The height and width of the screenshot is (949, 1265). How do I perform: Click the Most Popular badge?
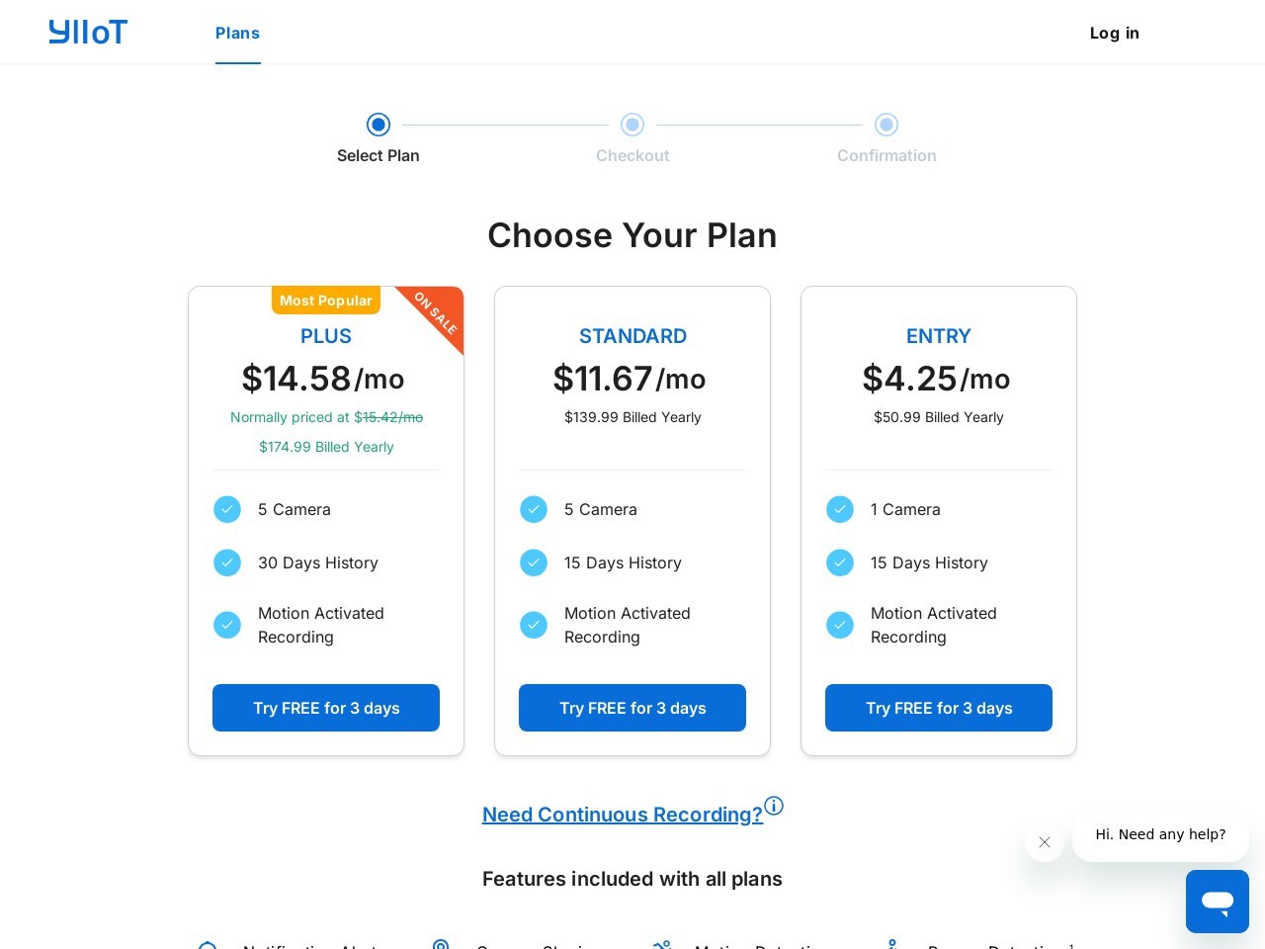pyautogui.click(x=326, y=301)
